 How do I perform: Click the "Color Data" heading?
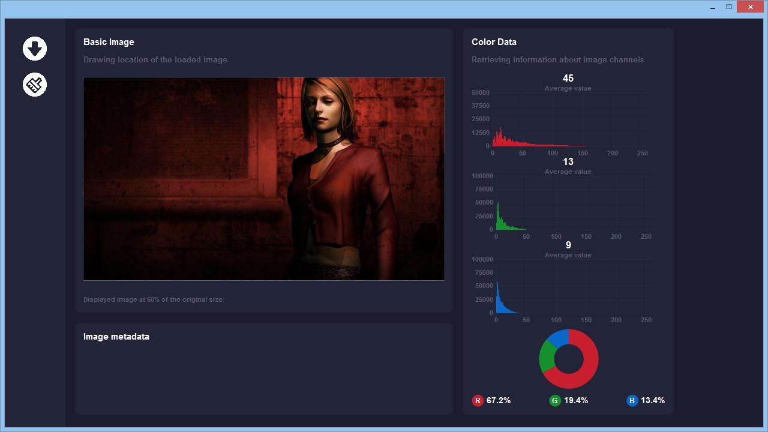[494, 42]
